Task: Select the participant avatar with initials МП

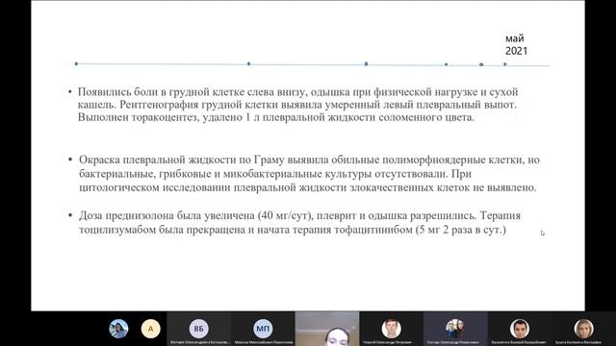Action: (263, 329)
